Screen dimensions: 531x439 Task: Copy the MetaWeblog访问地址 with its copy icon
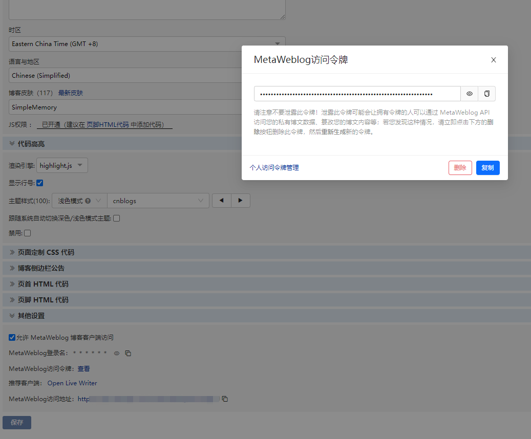(225, 399)
